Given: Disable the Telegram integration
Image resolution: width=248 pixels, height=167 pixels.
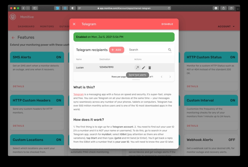Looking at the screenshot, I should 167,24.
